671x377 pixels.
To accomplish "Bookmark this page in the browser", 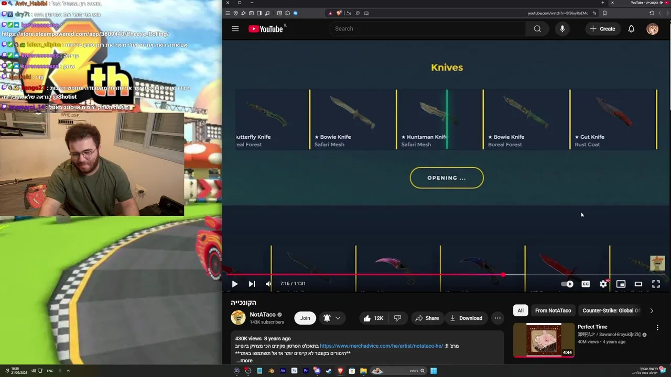I will coord(604,13).
